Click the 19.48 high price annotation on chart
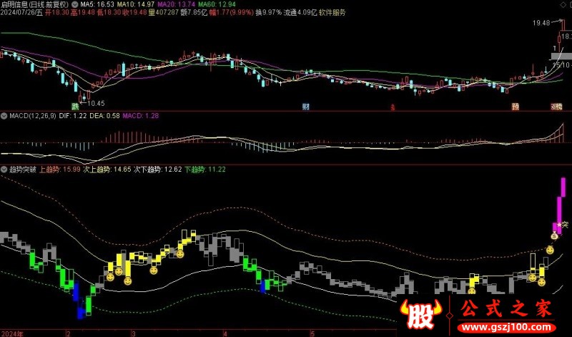Viewport: 572px width, 337px height. (541, 23)
